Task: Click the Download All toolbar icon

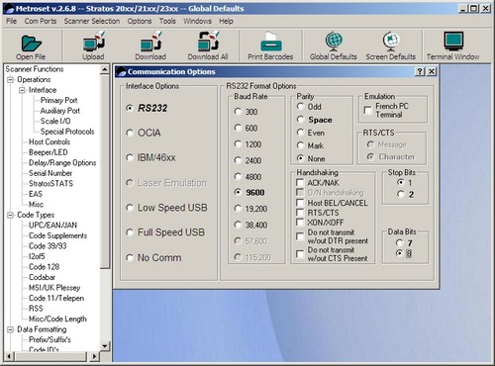Action: [x=209, y=42]
